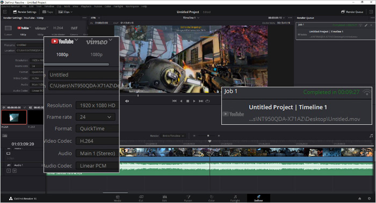Click the Audio Main 1 (Stereo) field

(97, 153)
